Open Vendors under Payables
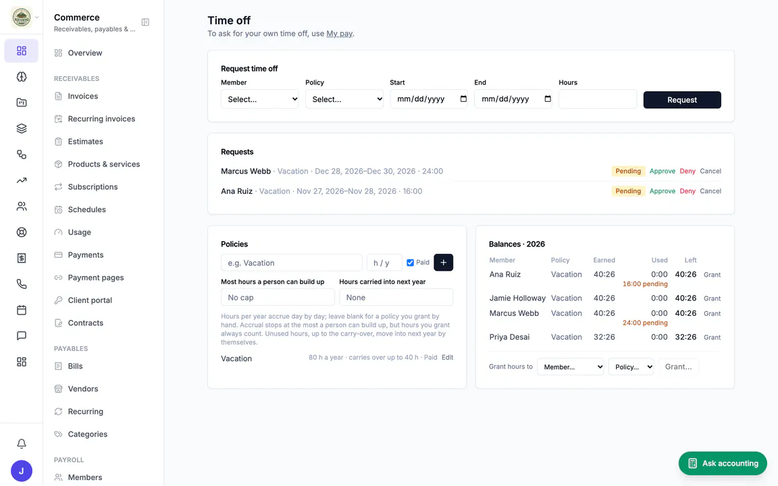The height and width of the screenshot is (486, 778). (x=83, y=389)
